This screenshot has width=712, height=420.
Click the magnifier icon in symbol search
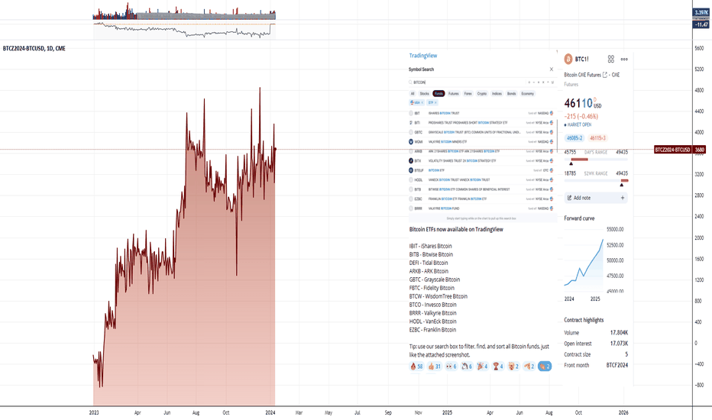(410, 82)
